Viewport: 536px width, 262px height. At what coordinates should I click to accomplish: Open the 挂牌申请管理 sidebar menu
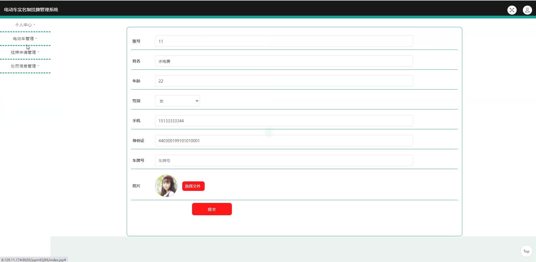tap(25, 52)
